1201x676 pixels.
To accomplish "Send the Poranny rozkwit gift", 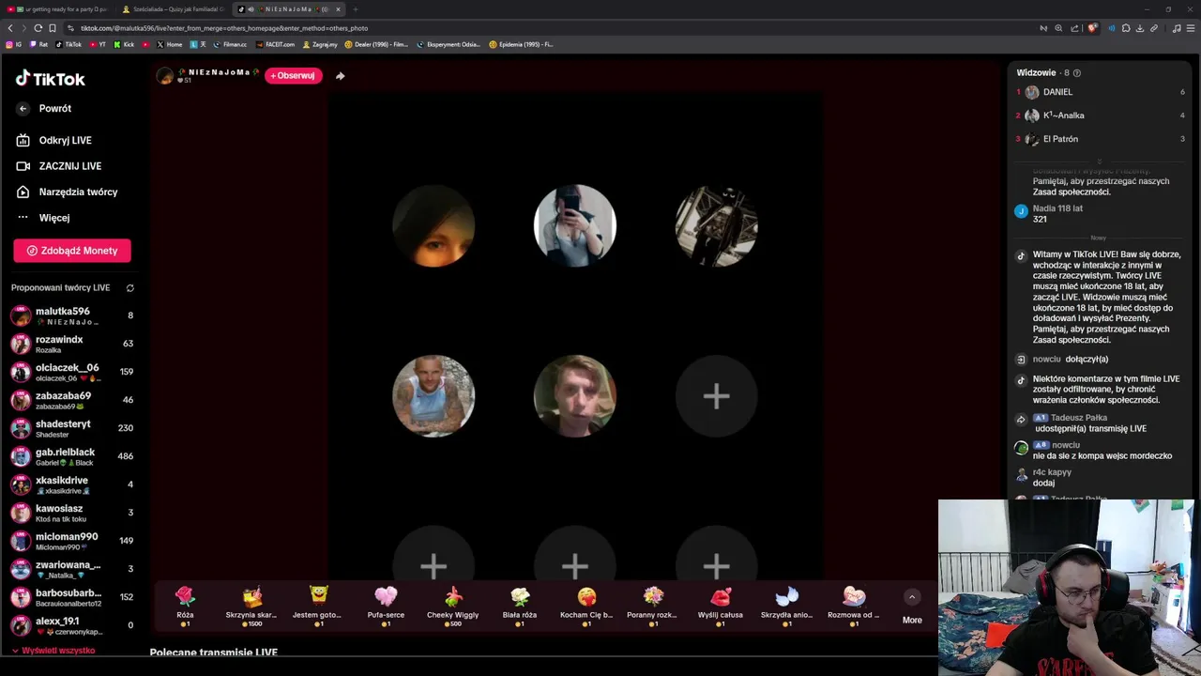I will click(654, 606).
